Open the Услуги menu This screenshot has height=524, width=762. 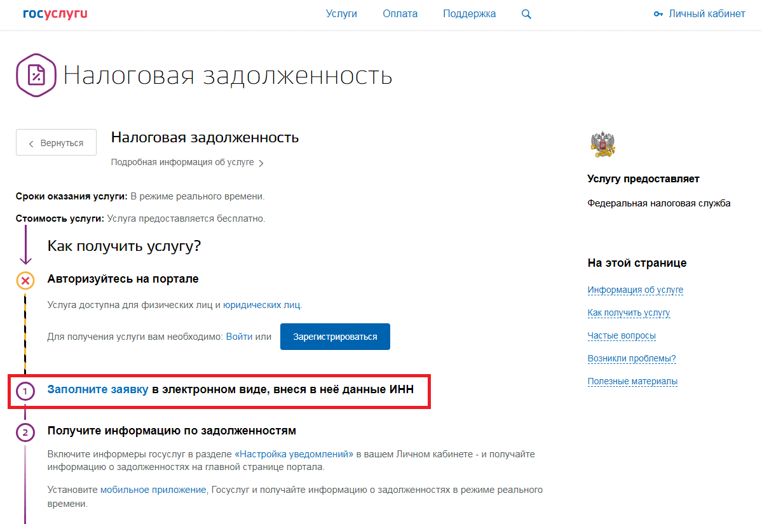(341, 14)
